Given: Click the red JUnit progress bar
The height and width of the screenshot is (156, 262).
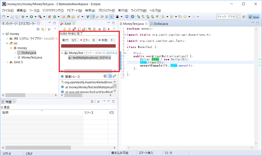Looking at the screenshot, I should [88, 46].
